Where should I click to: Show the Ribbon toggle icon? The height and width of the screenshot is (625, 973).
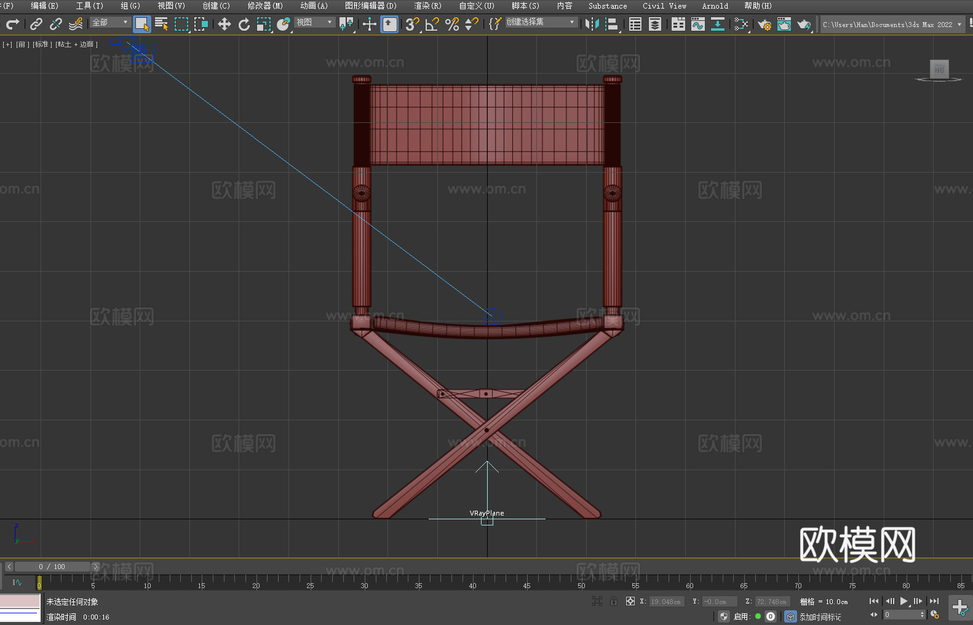(678, 24)
